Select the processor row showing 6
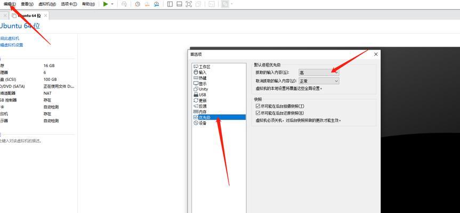This screenshot has width=460, height=213. pos(37,72)
